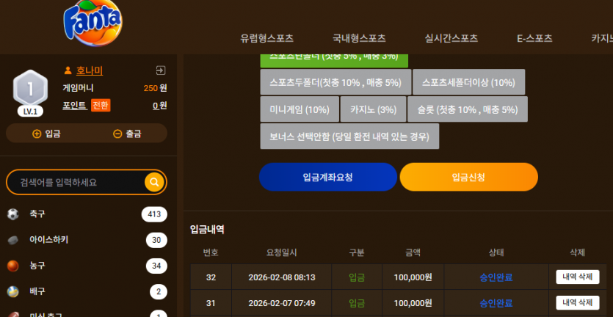Select 스포츠두폴더 bonus option
Viewport: 613px width, 317px height.
tap(335, 82)
